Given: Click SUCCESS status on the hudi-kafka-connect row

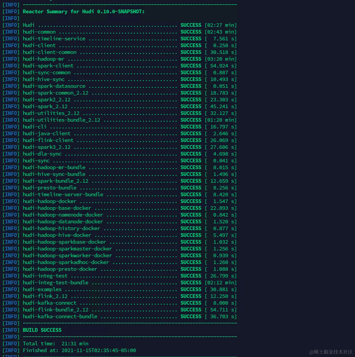Looking at the screenshot, I should (x=191, y=303).
